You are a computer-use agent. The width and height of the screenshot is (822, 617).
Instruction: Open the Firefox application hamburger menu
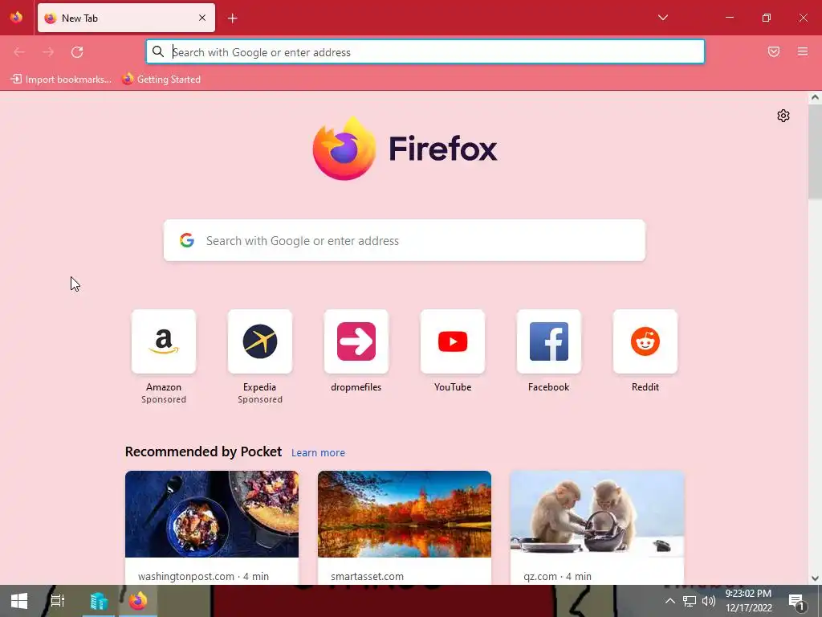coord(803,51)
